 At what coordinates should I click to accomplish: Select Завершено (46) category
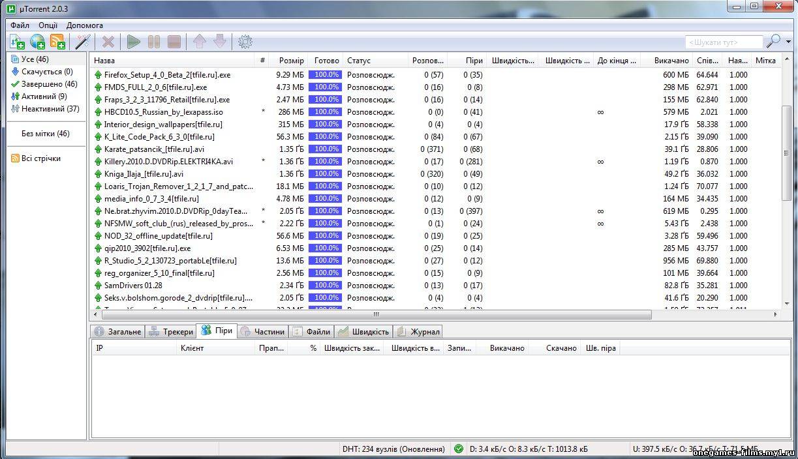[44, 84]
